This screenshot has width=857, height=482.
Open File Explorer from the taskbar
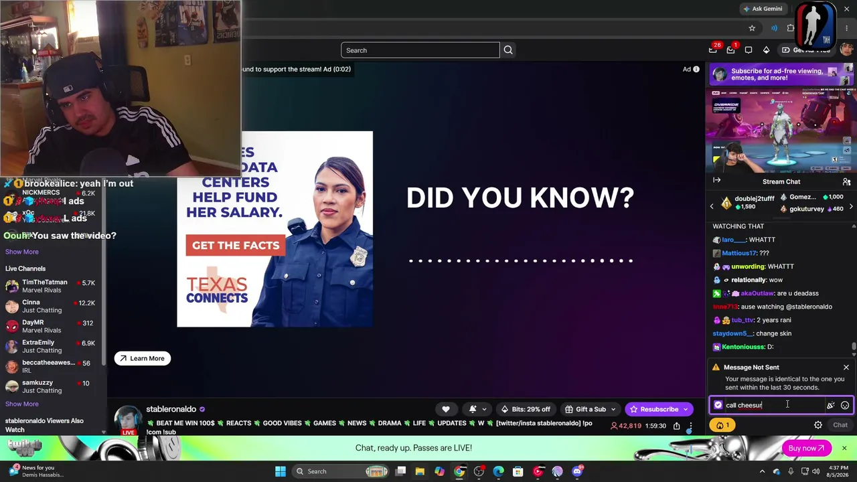(420, 471)
